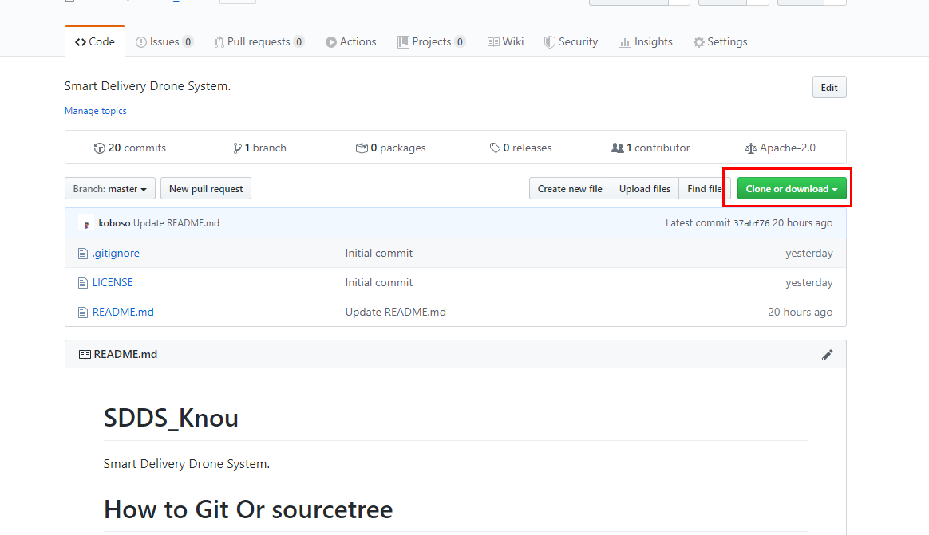The height and width of the screenshot is (535, 929).
Task: Open the latest commit message Update README.md
Action: click(176, 223)
